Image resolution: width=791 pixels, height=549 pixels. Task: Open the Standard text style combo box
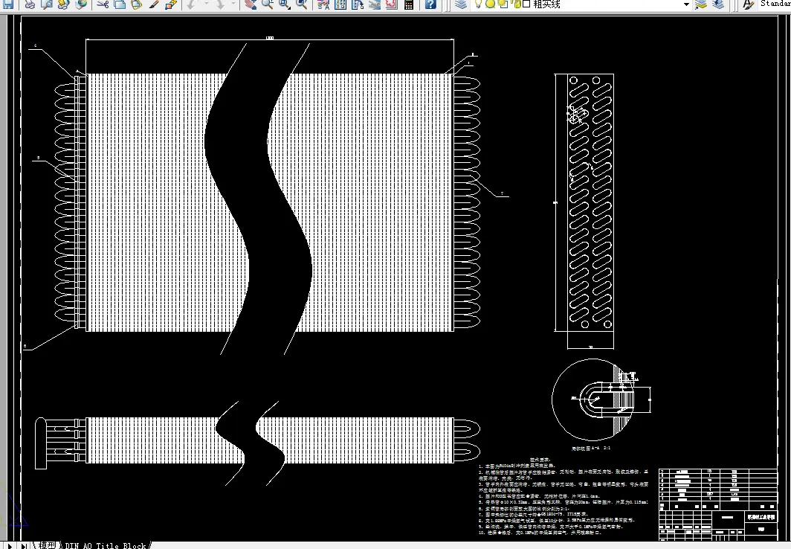775,4
